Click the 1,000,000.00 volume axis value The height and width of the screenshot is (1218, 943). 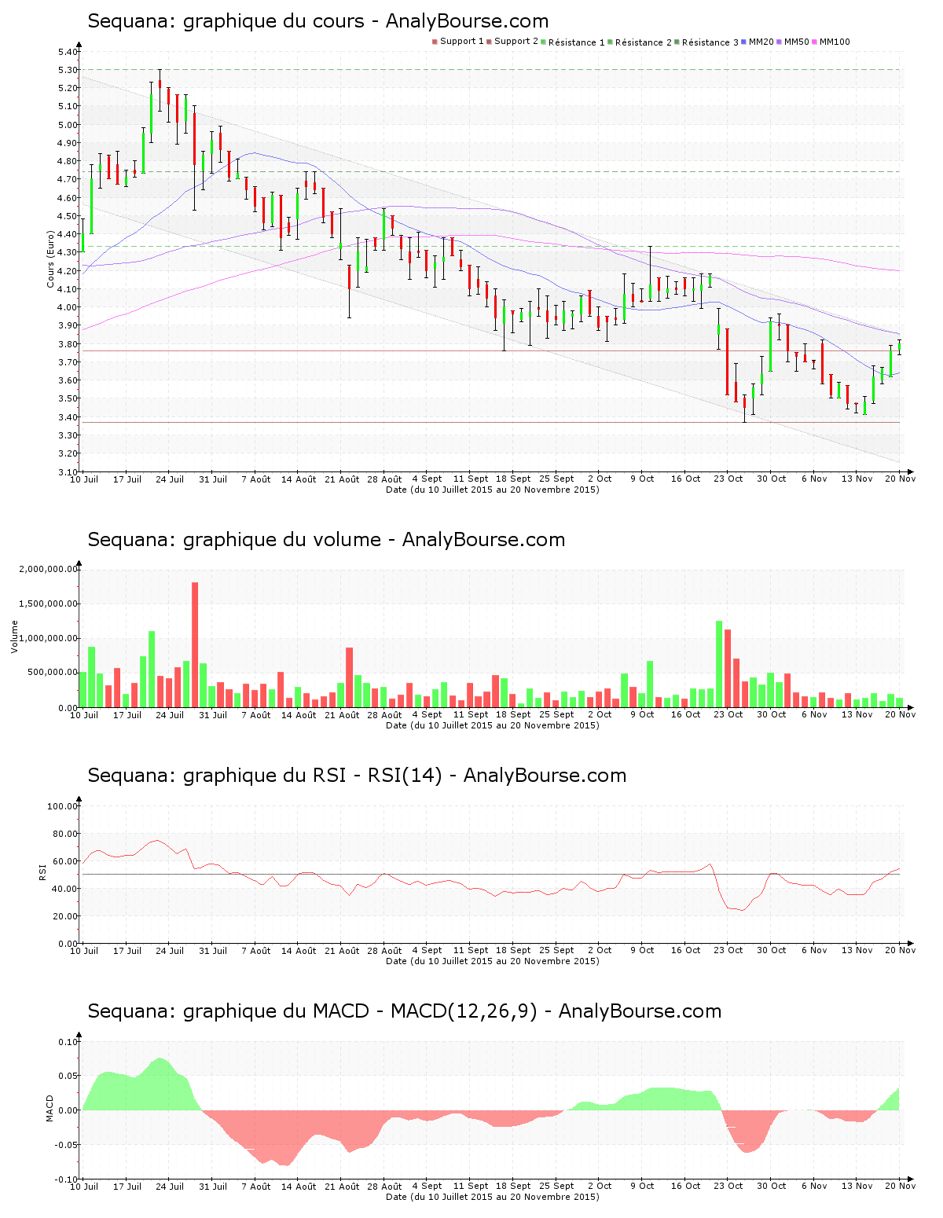(48, 638)
